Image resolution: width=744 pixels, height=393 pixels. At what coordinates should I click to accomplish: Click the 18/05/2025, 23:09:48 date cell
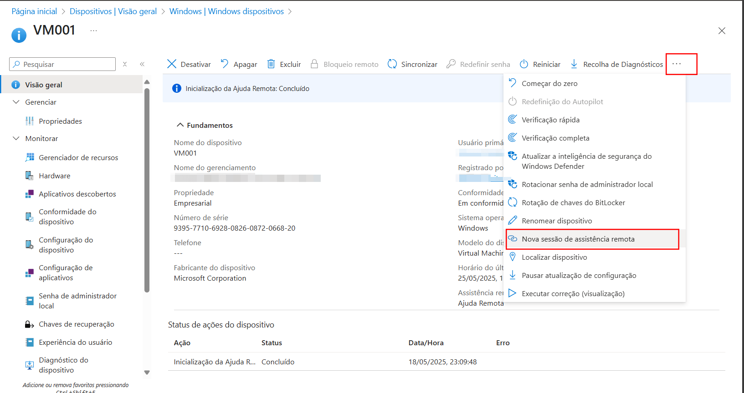click(x=442, y=362)
